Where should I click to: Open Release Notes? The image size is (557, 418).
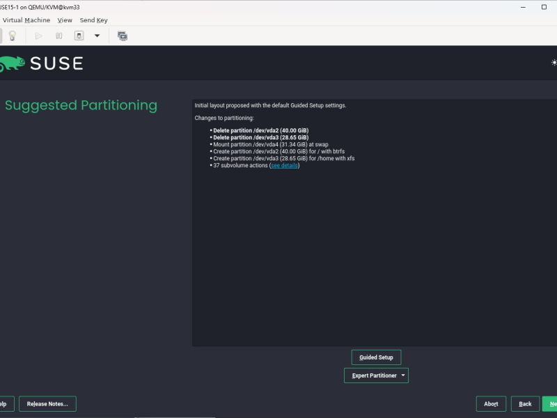click(47, 404)
